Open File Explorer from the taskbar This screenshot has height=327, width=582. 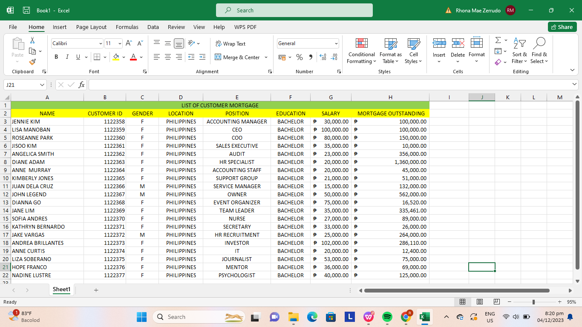click(x=293, y=317)
